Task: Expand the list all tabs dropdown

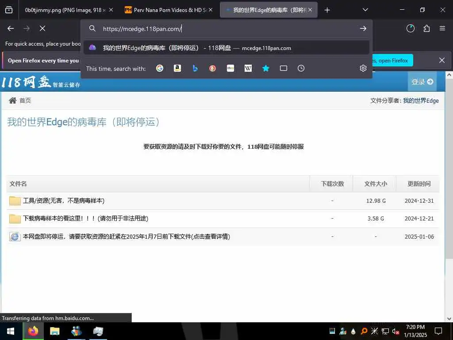Action: point(365,10)
